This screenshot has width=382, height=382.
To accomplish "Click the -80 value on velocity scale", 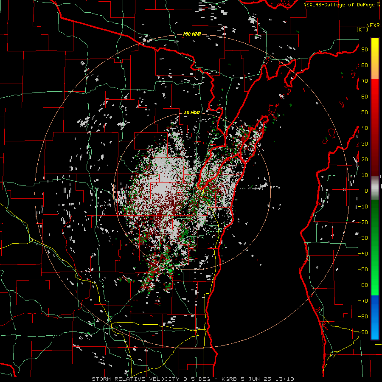I will pos(363,317).
